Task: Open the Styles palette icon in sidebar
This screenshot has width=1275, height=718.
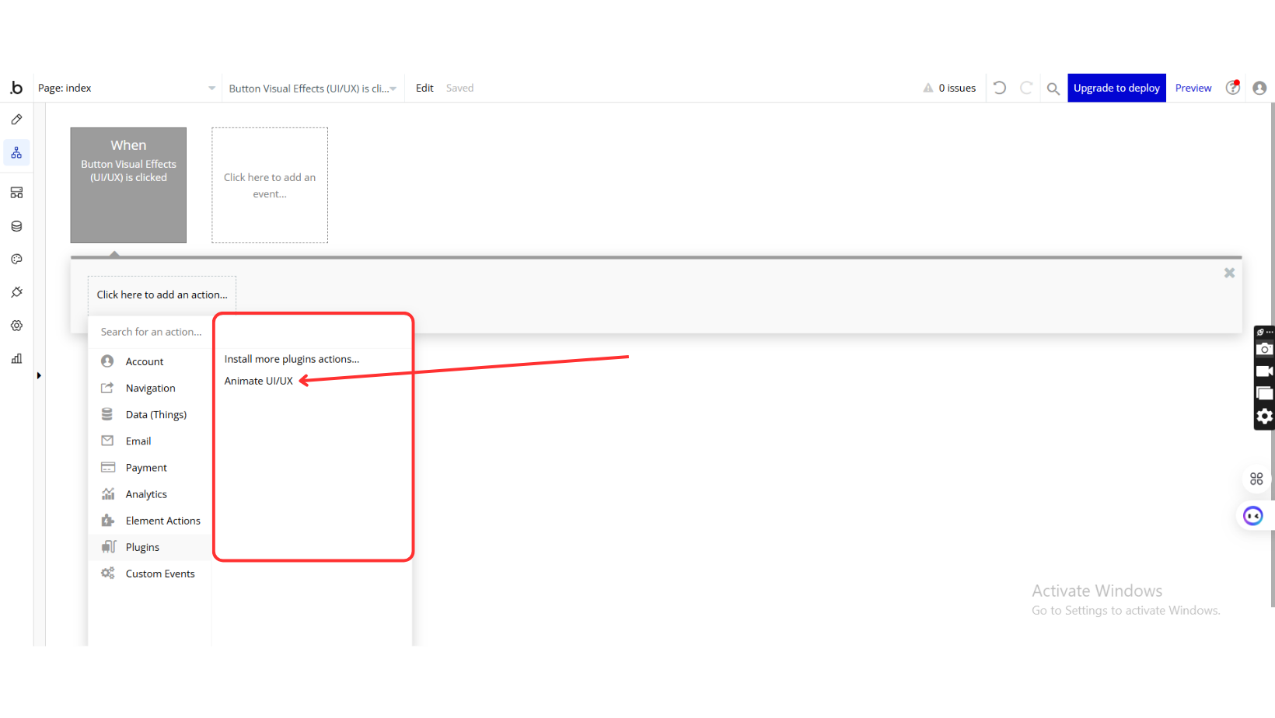Action: [x=16, y=260]
